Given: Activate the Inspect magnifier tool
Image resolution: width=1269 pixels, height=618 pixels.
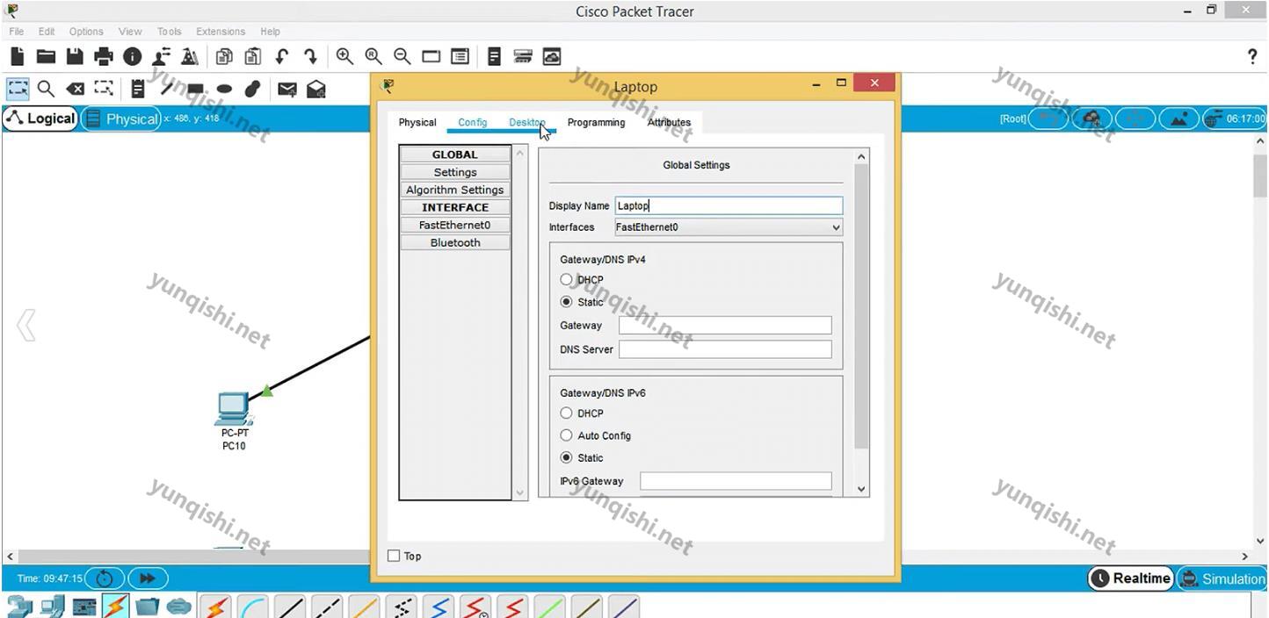Looking at the screenshot, I should pyautogui.click(x=46, y=89).
